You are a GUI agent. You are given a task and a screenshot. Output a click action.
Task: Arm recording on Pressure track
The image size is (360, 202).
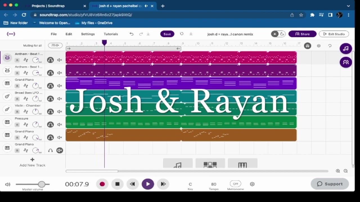(17, 125)
